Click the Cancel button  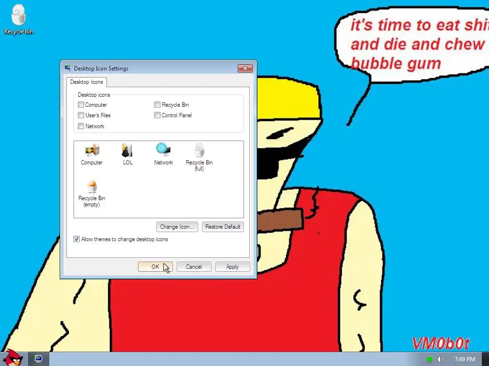[194, 267]
